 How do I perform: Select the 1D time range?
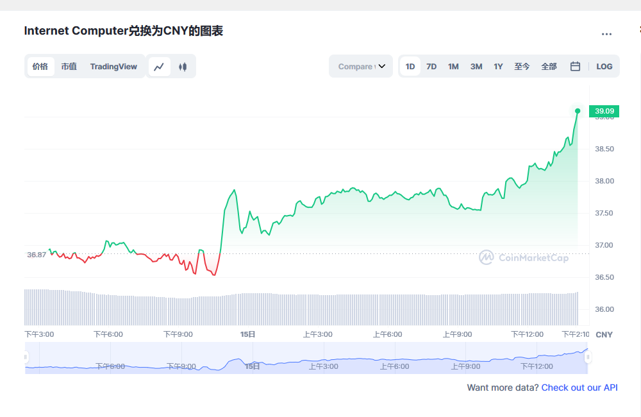[x=410, y=66]
